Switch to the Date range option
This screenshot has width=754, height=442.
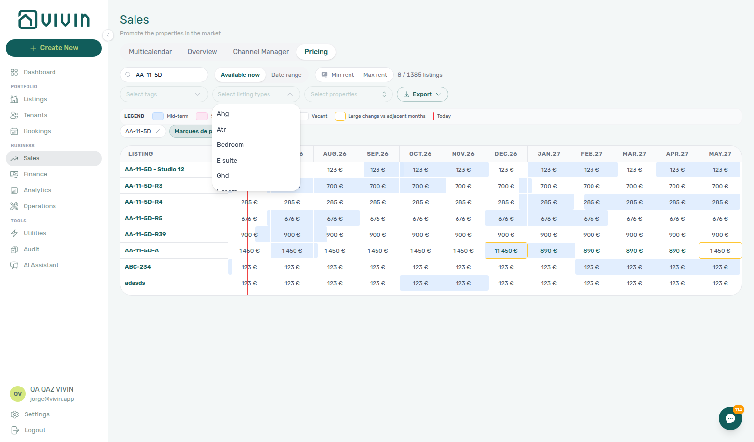click(x=287, y=75)
